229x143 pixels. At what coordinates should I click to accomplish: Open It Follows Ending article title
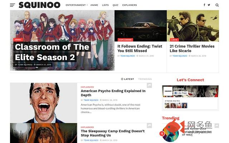tap(140, 49)
